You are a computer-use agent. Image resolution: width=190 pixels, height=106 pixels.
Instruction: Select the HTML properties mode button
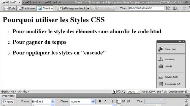coord(8,102)
